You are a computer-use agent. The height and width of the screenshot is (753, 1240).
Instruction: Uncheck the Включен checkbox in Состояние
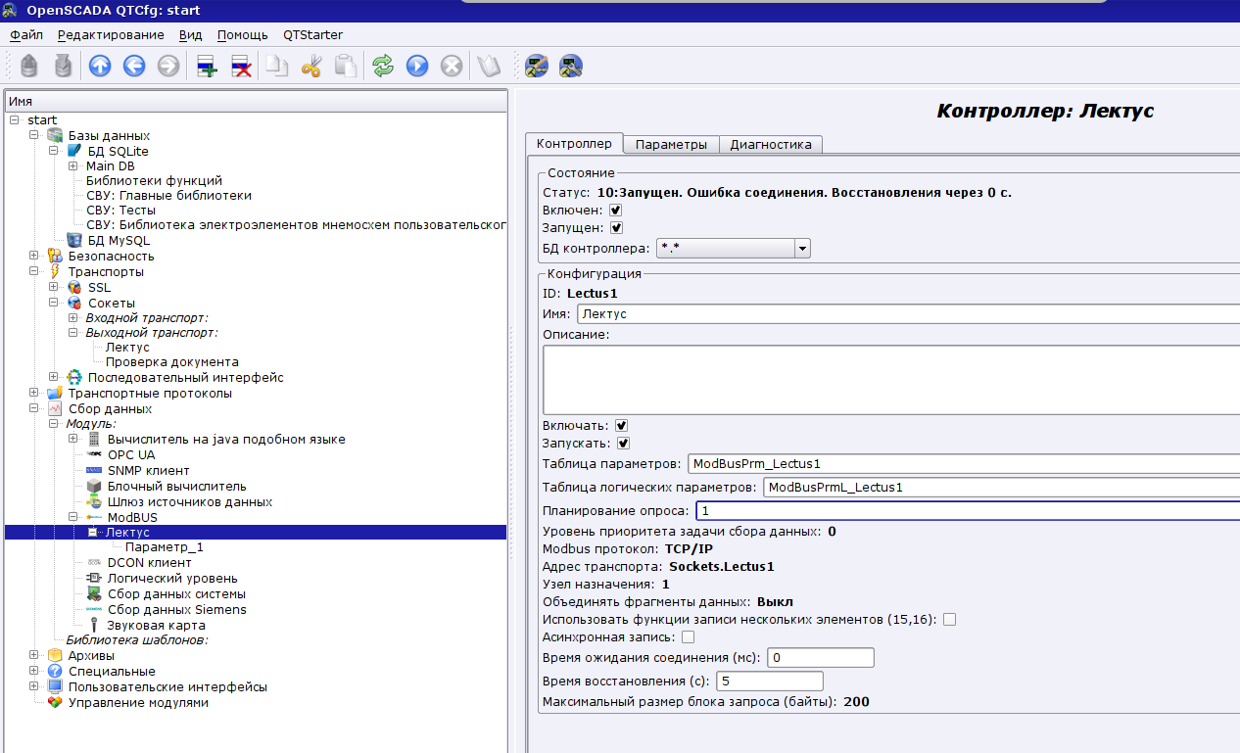pos(615,211)
